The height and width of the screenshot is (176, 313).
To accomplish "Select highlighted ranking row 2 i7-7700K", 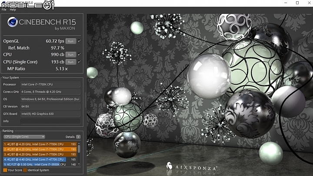I will 40,149.
